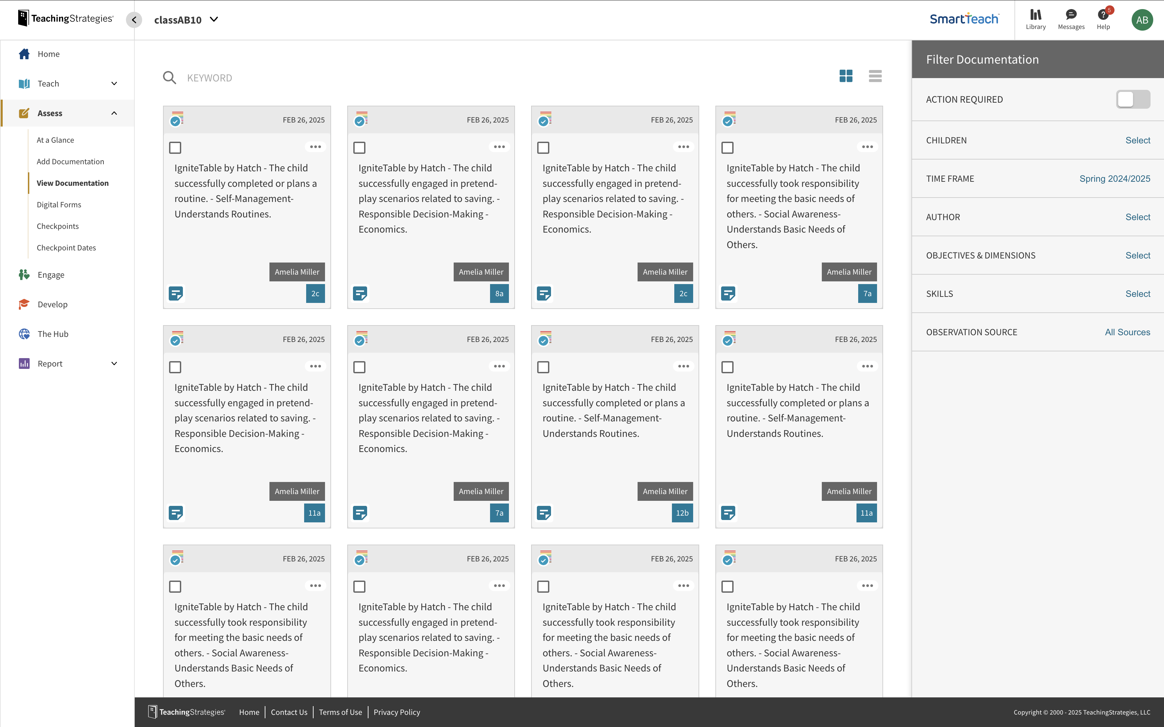Open more options on the first-row 7a card

click(867, 147)
